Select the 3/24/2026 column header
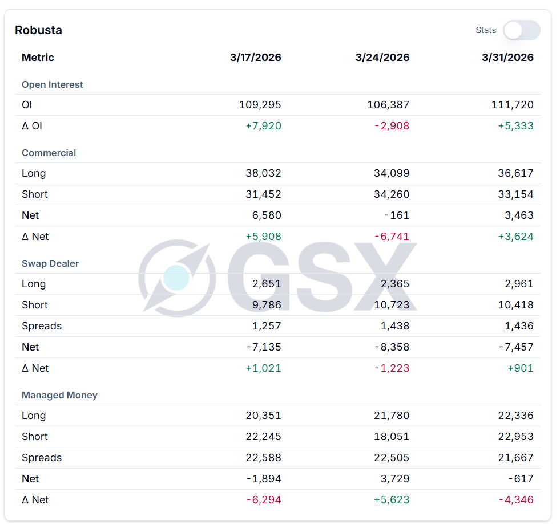The height and width of the screenshot is (525, 560). pyautogui.click(x=382, y=58)
